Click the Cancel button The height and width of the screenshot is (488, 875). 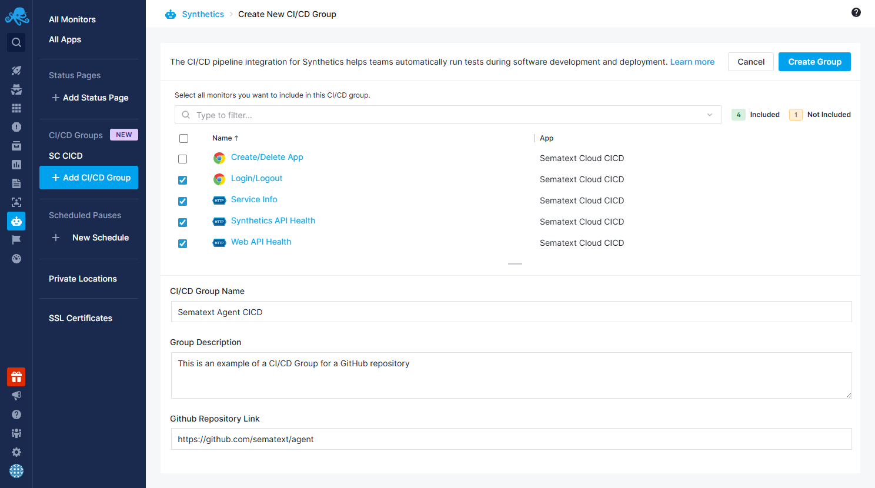pyautogui.click(x=751, y=62)
